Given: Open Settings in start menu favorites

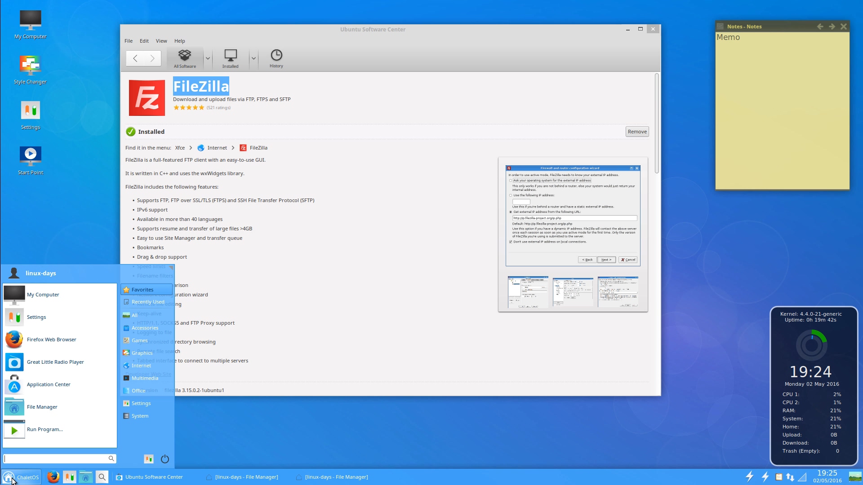Looking at the screenshot, I should click(60, 317).
